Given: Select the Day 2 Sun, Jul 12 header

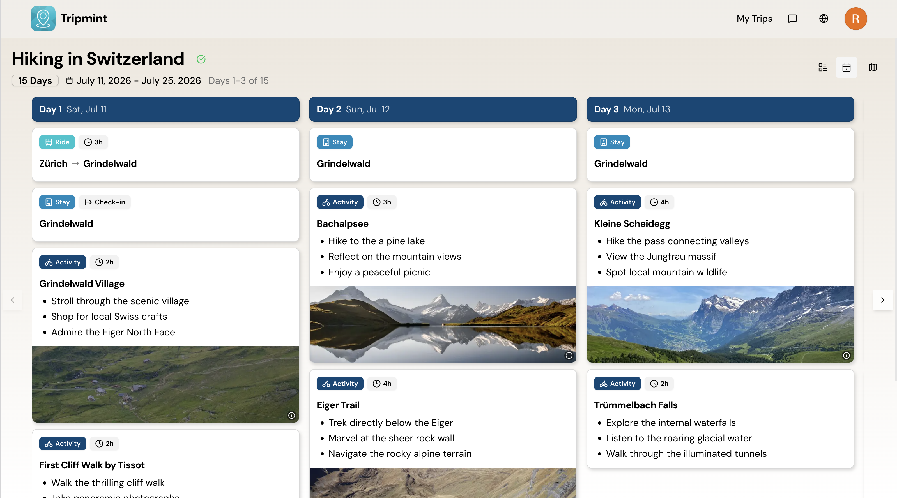Looking at the screenshot, I should (x=443, y=109).
